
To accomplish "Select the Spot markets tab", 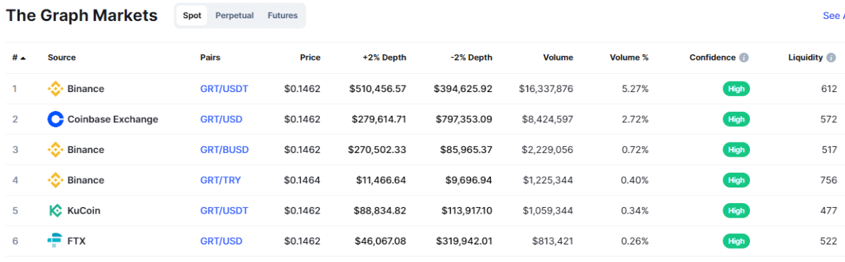I will (x=192, y=15).
